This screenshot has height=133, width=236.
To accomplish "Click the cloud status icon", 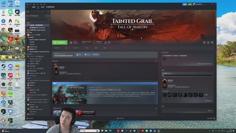I will 71,43.
